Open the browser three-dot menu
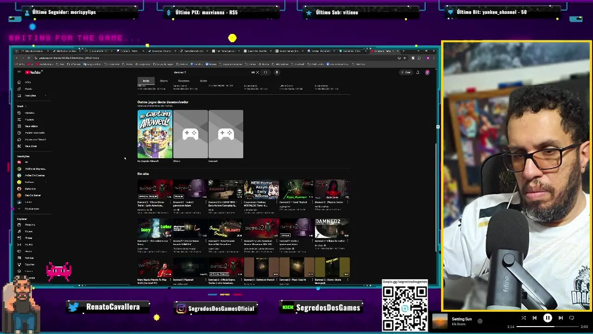Viewport: 593px width, 334px height. point(434,58)
